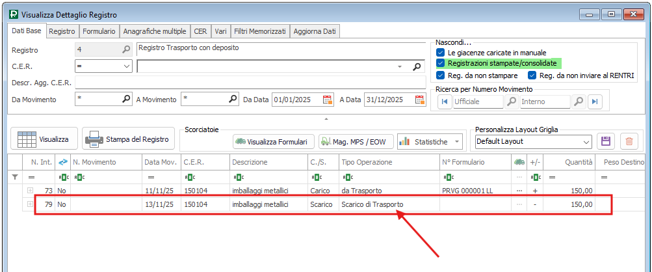Click the delete layout trash icon
The image size is (652, 272).
628,141
